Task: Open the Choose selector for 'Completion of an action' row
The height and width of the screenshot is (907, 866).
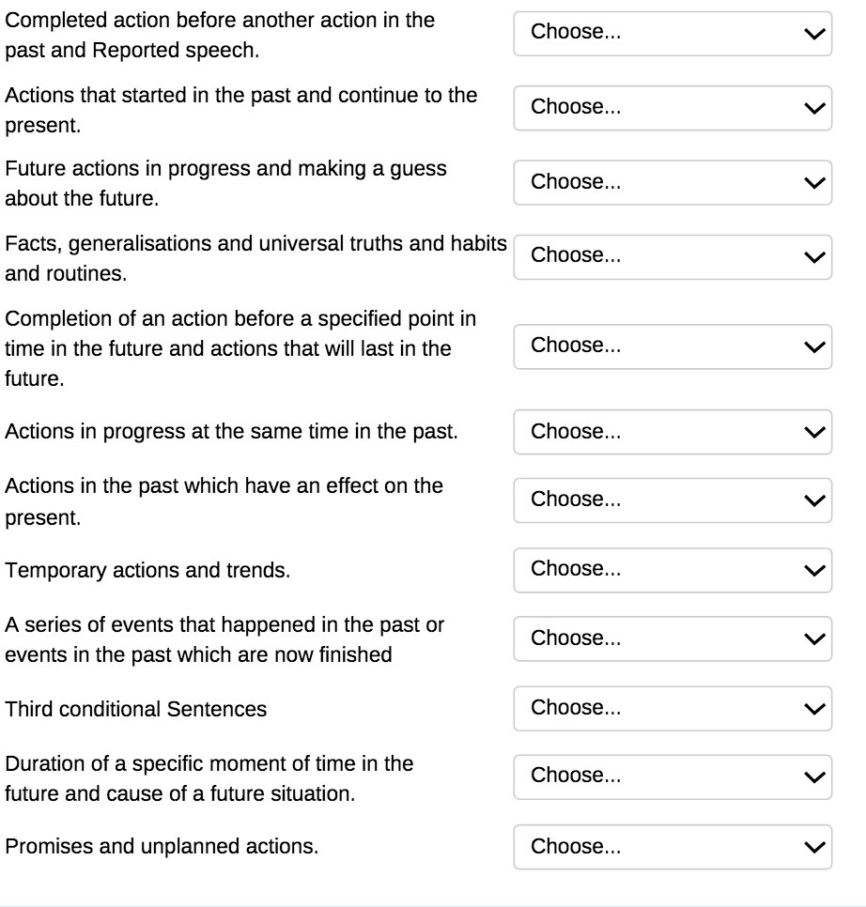Action: [672, 346]
